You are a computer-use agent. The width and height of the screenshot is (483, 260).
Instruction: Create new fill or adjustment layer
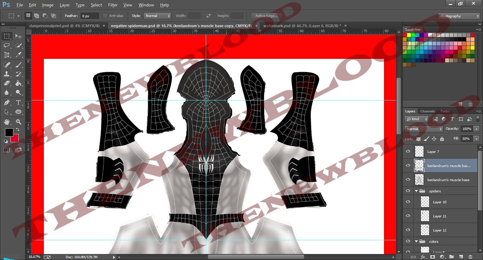coord(442,257)
